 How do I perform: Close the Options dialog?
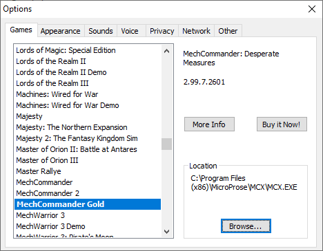coord(312,9)
